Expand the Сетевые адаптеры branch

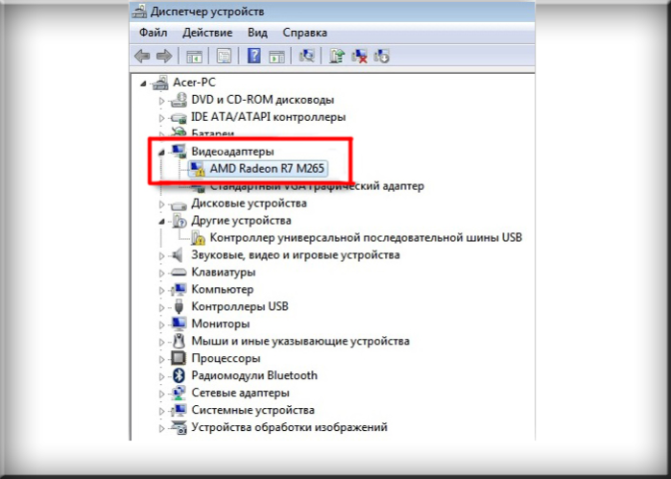tap(162, 394)
